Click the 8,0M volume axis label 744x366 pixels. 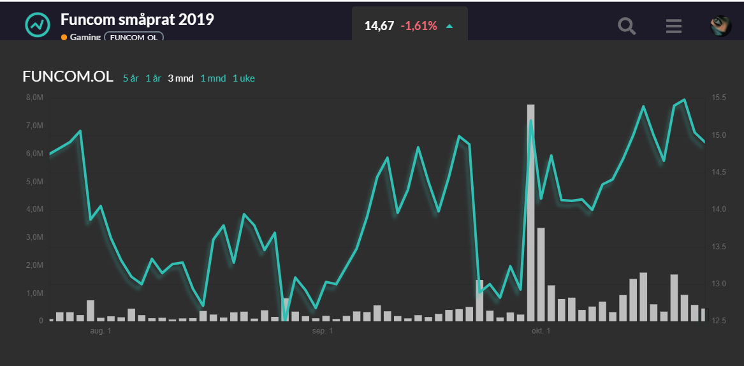click(34, 98)
